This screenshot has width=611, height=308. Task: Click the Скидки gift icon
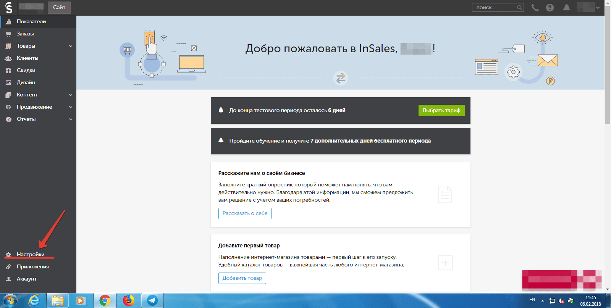click(x=8, y=71)
